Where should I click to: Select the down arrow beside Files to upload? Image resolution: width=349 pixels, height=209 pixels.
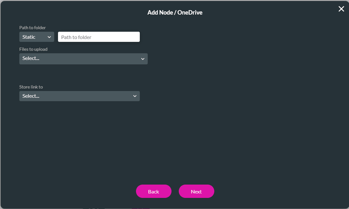(143, 59)
